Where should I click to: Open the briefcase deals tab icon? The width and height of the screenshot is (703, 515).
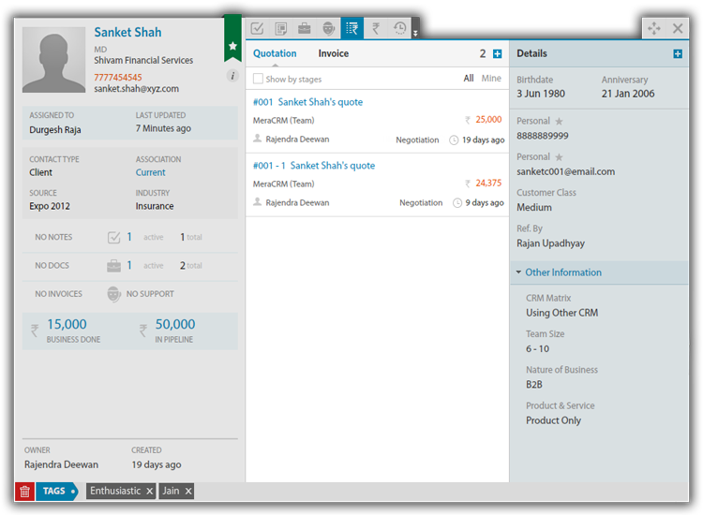[305, 29]
